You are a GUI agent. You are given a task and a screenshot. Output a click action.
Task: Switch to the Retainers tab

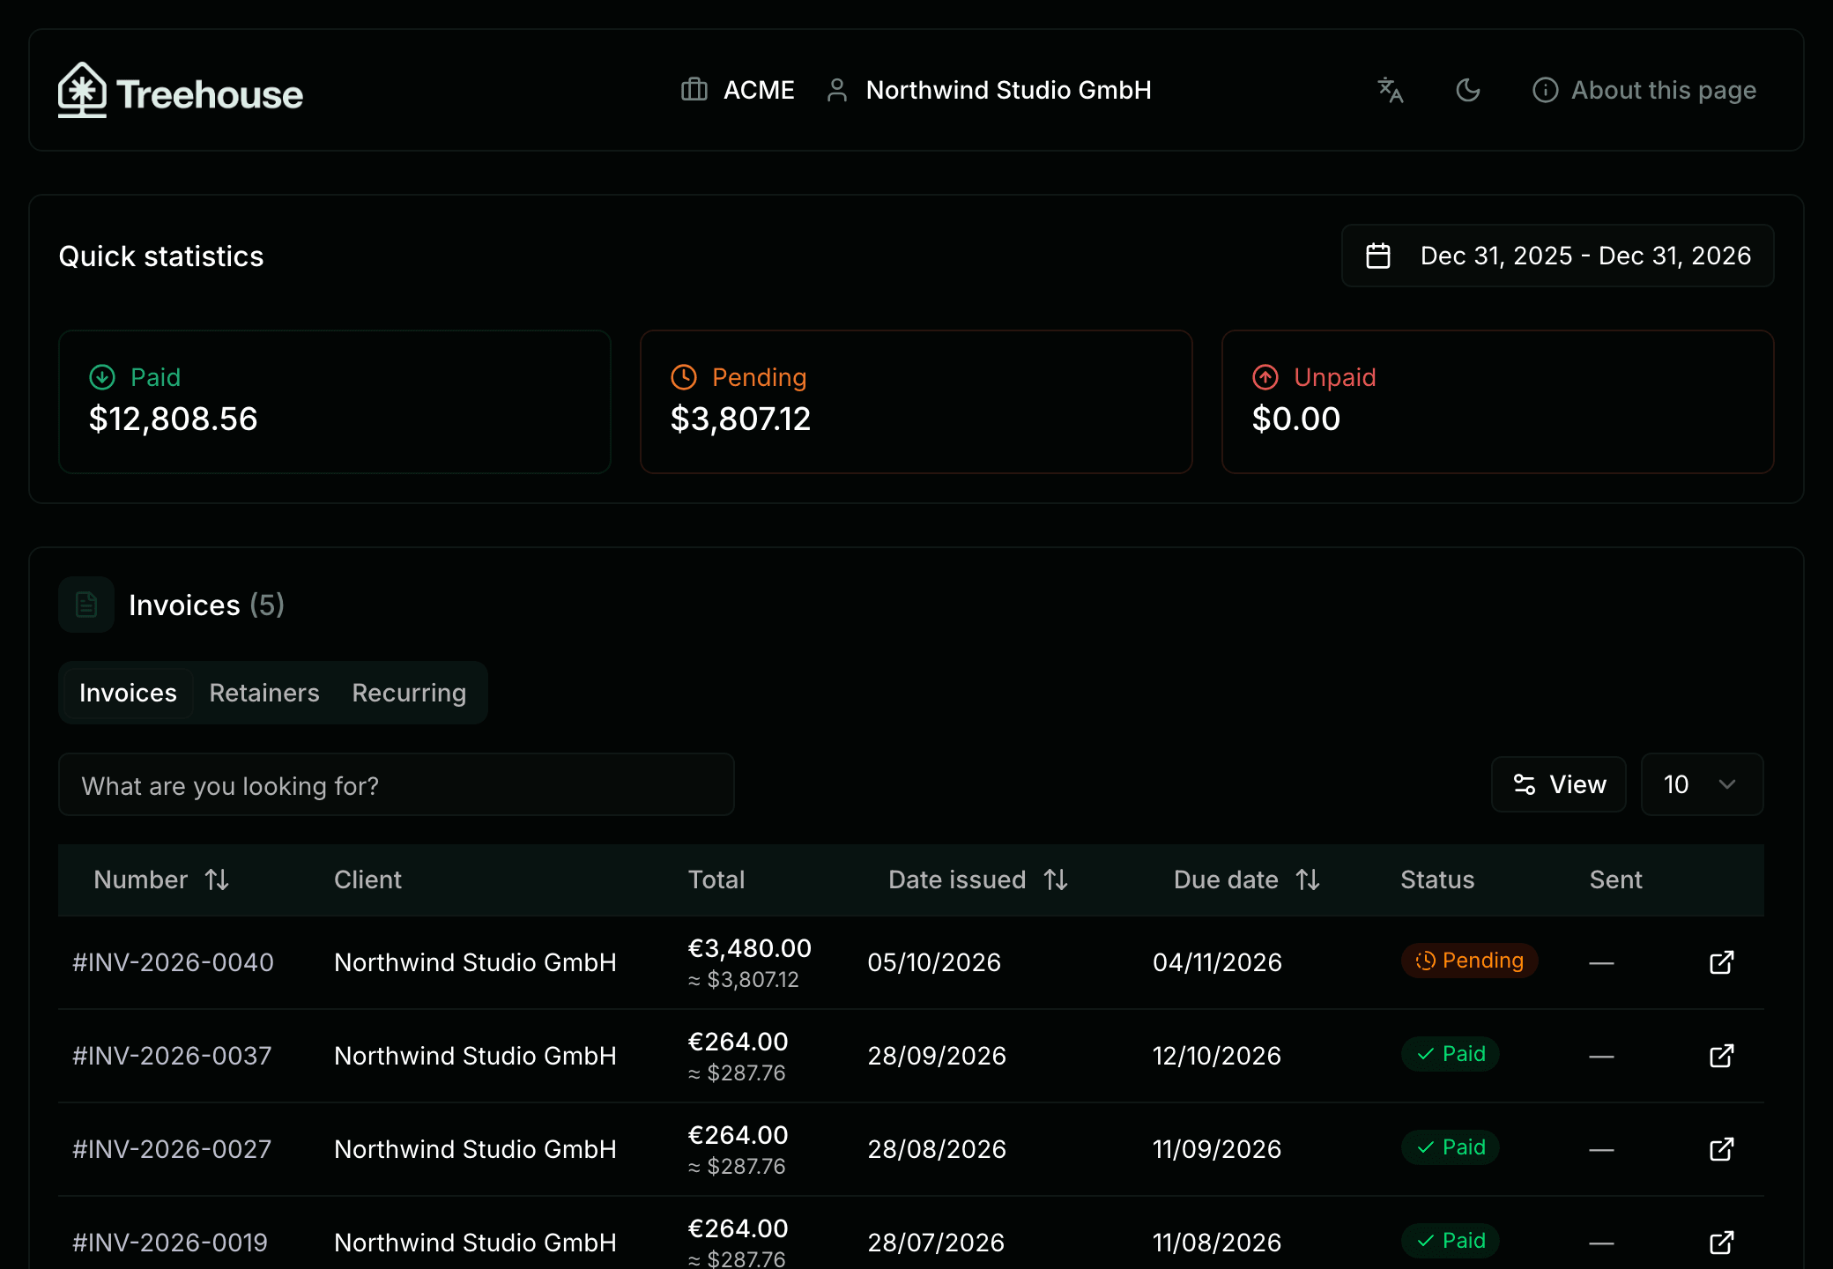pyautogui.click(x=264, y=693)
